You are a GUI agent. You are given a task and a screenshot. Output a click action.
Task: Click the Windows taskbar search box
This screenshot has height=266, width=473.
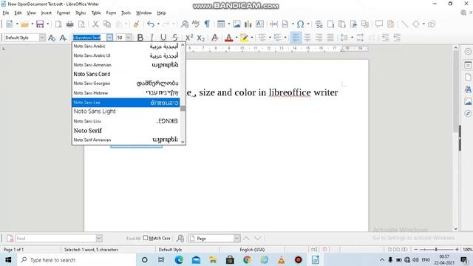coord(77,259)
